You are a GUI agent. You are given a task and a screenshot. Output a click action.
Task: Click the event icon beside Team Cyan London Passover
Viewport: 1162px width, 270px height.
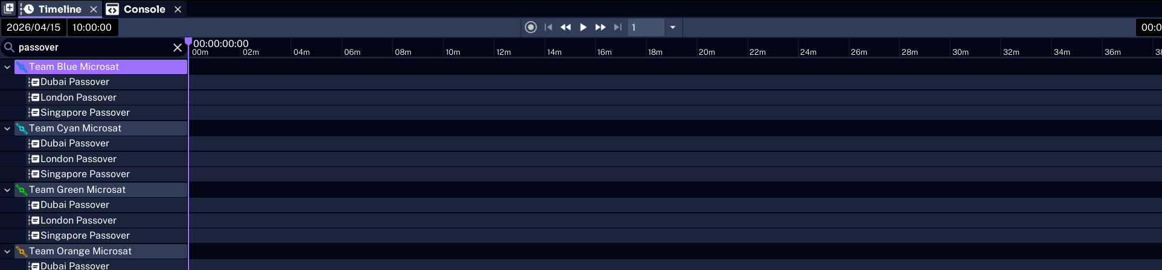click(x=34, y=159)
